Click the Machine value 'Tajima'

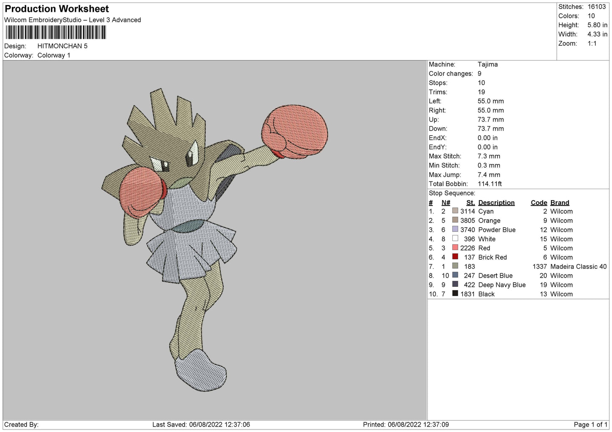(487, 64)
